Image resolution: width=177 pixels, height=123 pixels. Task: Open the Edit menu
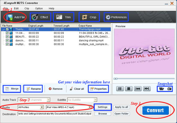pos(16,9)
